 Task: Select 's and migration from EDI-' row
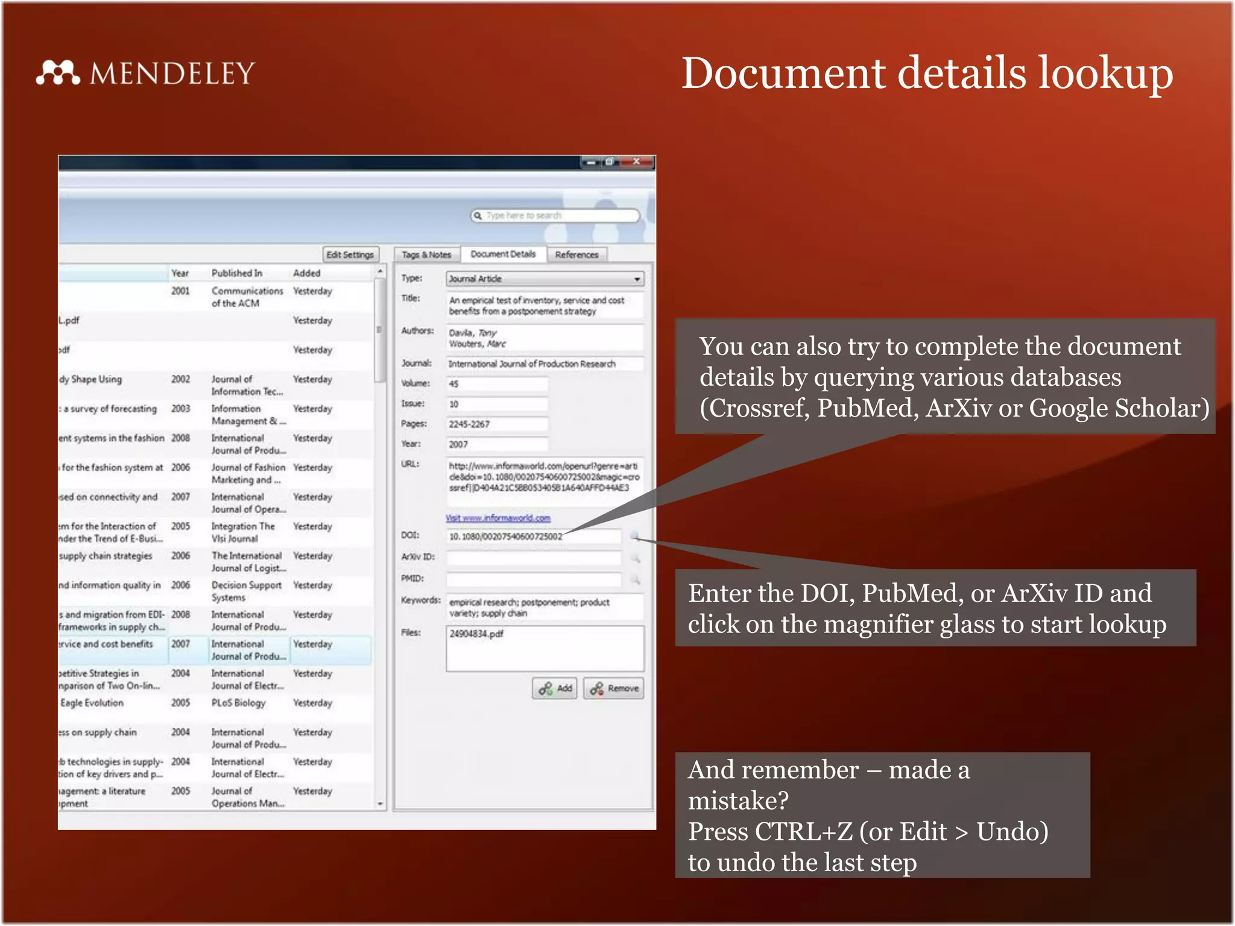(216, 620)
